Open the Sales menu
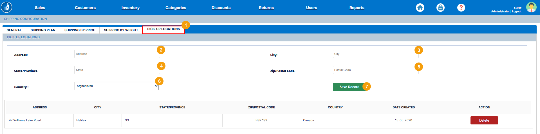This screenshot has width=540, height=134. pos(40,8)
